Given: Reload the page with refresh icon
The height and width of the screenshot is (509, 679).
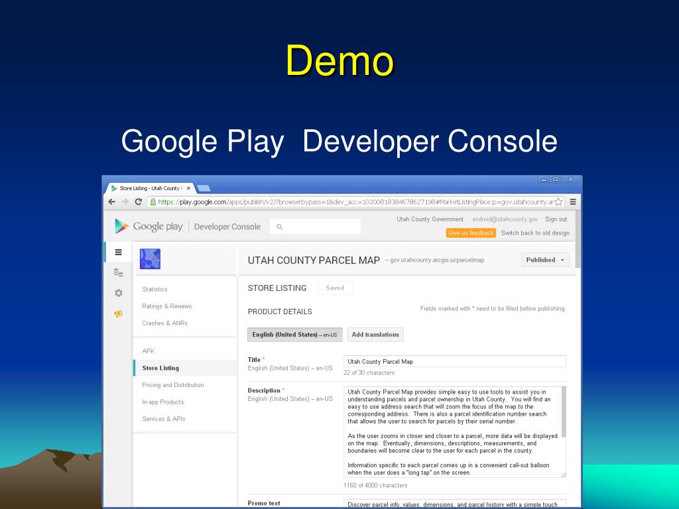Looking at the screenshot, I should point(139,201).
